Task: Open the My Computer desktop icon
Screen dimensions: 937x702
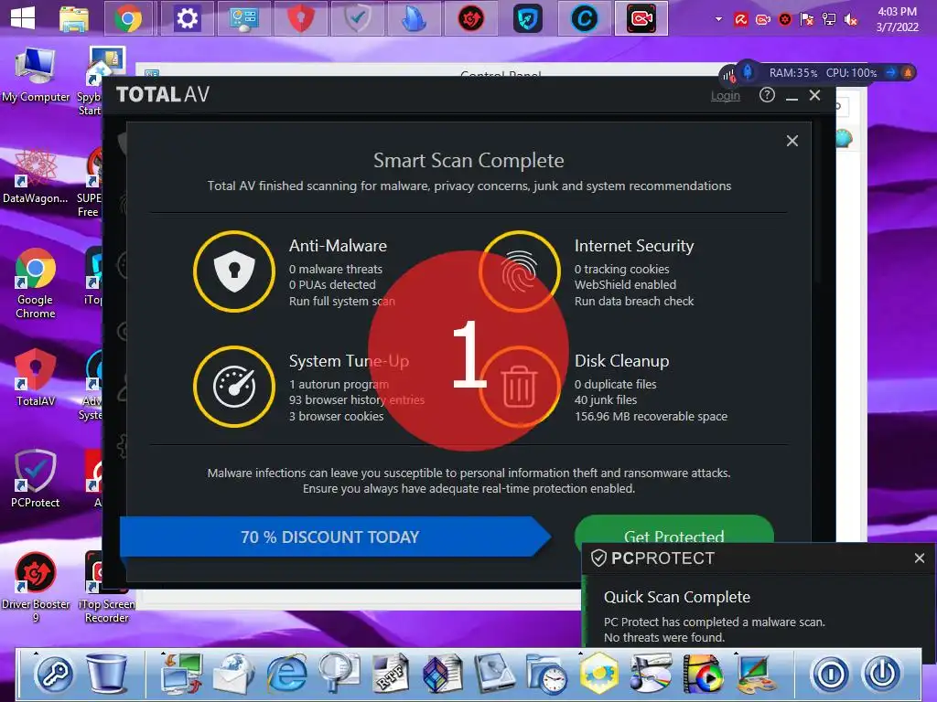Action: 36,75
